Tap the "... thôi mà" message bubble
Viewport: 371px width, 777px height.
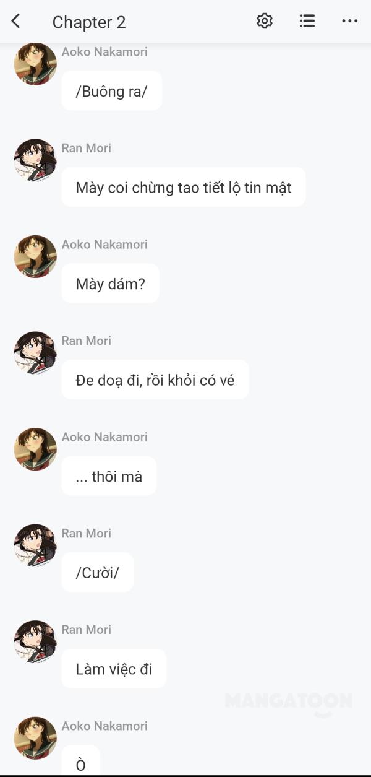click(109, 476)
